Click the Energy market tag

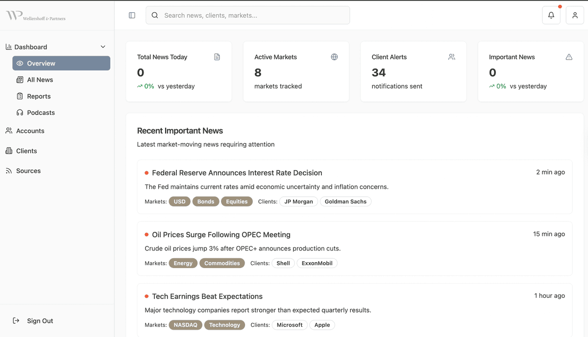click(x=183, y=263)
